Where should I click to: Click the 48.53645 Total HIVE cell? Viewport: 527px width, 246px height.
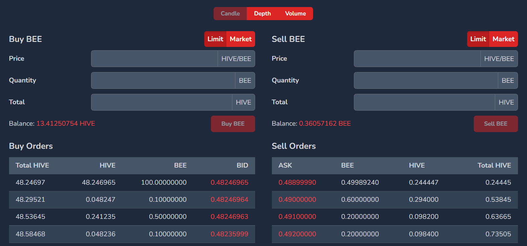point(30,217)
